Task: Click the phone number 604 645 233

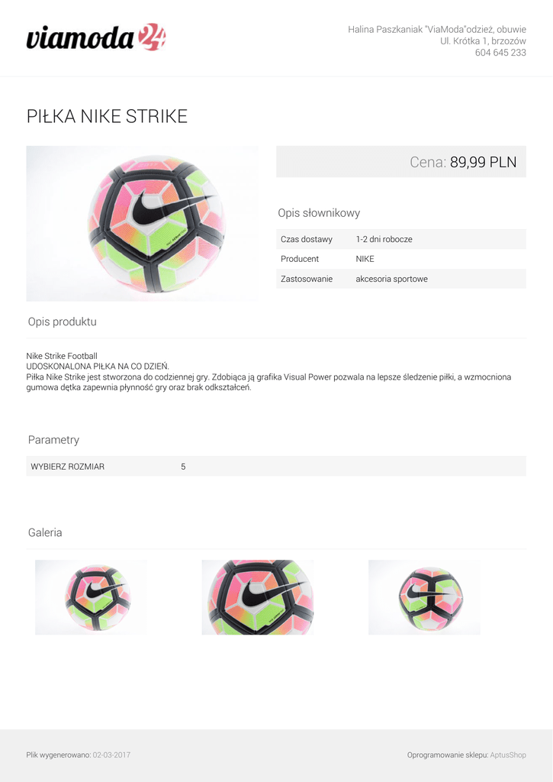Action: click(x=500, y=53)
